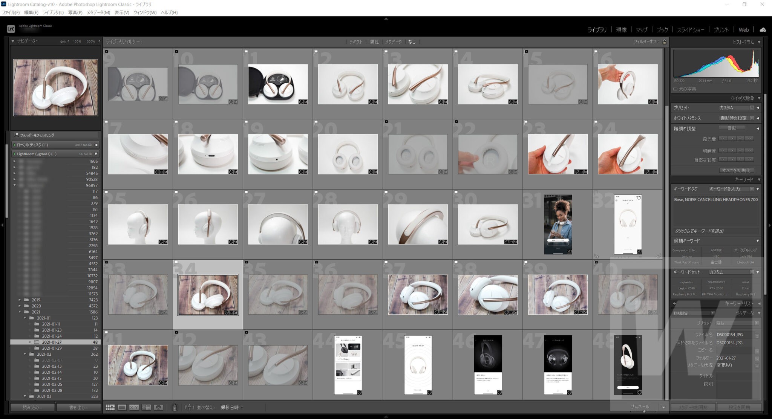Select the Survey view icon
The width and height of the screenshot is (772, 419).
click(x=146, y=407)
